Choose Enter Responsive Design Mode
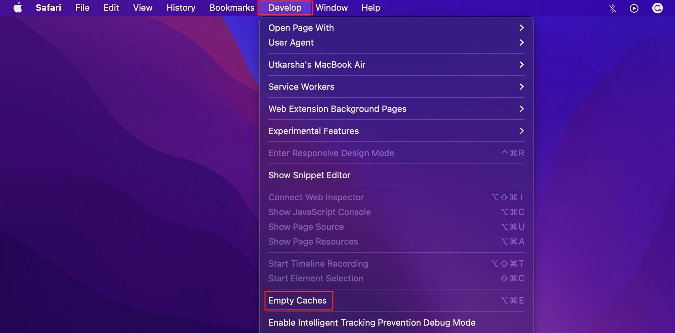Viewport: 675px width, 333px height. [396, 153]
